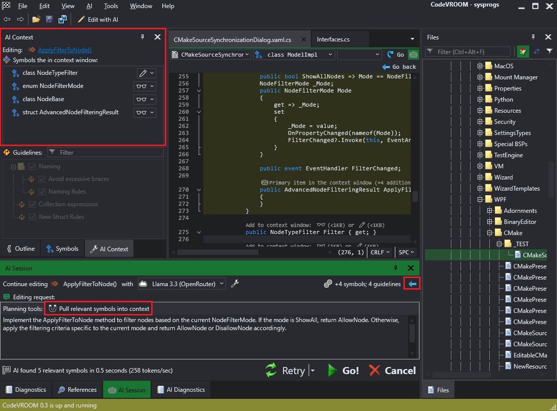Select the AI Context tab
The image size is (557, 411).
click(x=109, y=249)
